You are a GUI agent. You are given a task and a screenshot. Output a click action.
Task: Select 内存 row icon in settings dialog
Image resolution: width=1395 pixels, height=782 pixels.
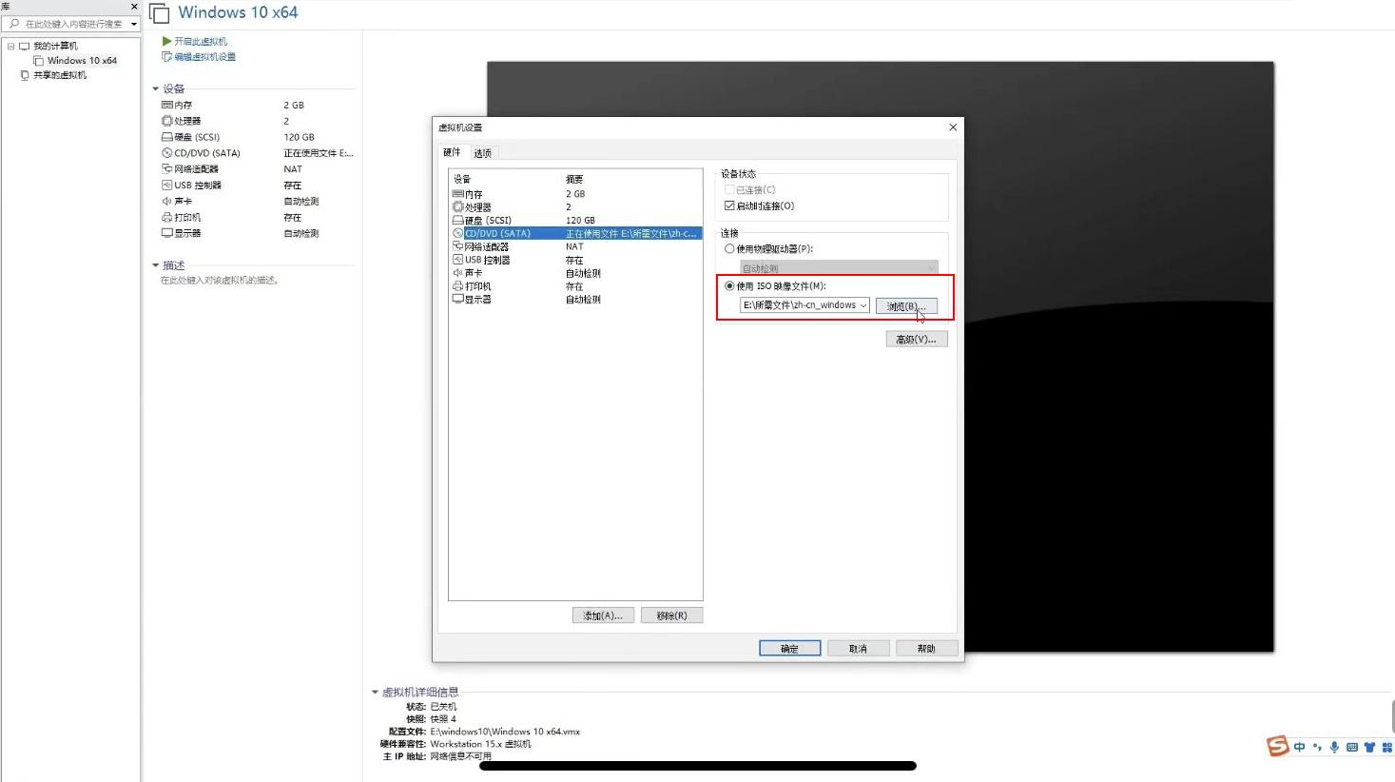click(457, 194)
